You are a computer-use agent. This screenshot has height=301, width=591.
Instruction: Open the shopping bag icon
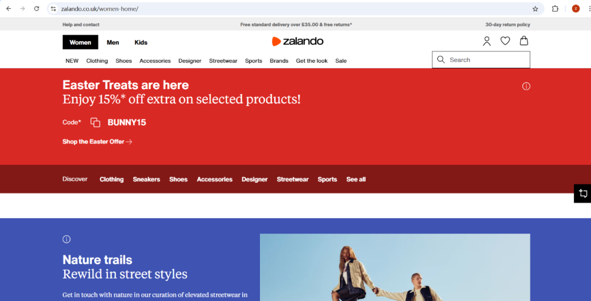524,41
